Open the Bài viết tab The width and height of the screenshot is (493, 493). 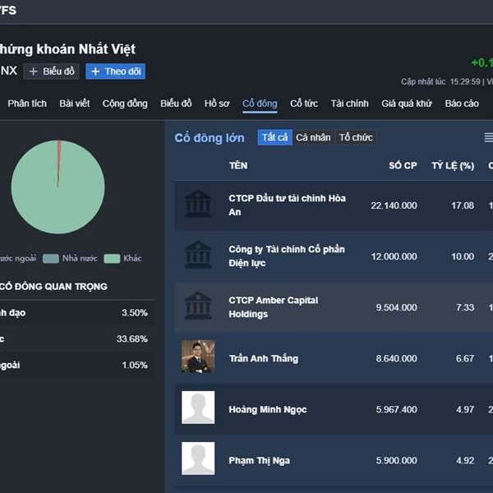pyautogui.click(x=75, y=104)
